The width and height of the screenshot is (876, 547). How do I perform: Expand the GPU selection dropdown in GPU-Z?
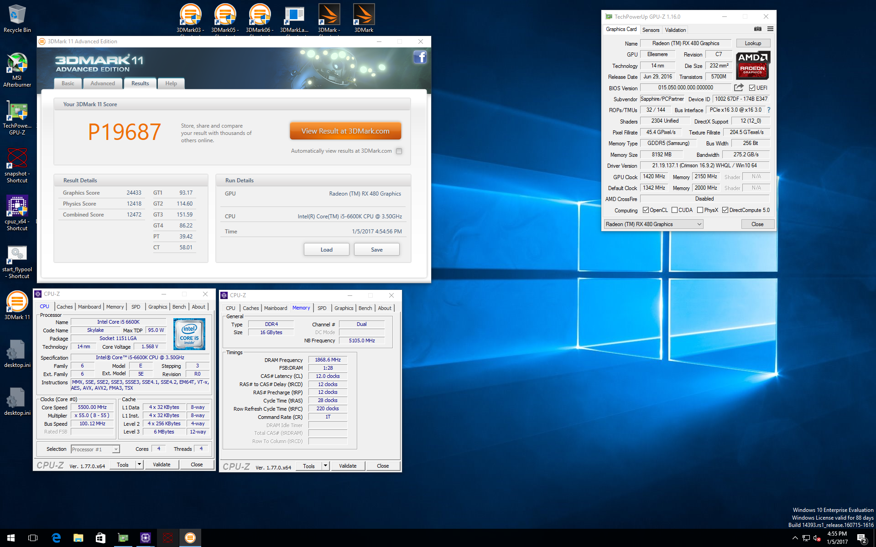[x=653, y=224]
